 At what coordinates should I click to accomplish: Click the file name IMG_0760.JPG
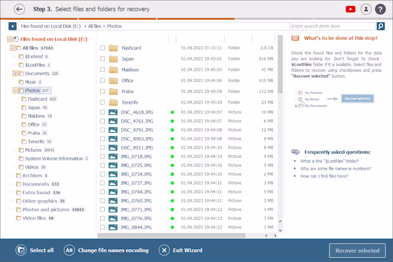pyautogui.click(x=136, y=201)
